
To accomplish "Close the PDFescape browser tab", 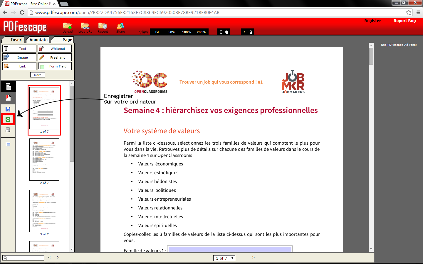I will 54,4.
